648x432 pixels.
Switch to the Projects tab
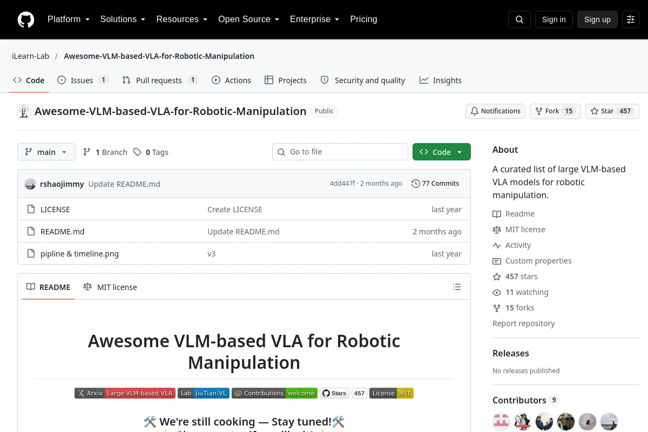[286, 80]
